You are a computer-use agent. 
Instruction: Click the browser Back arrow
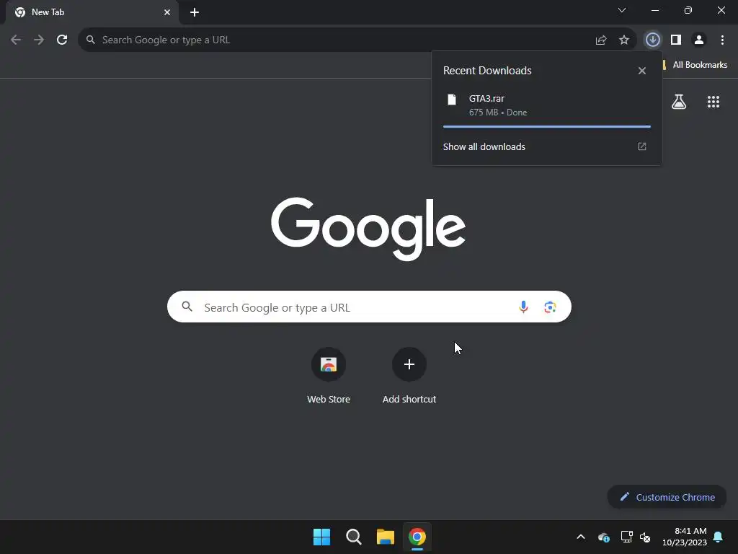pyautogui.click(x=16, y=40)
